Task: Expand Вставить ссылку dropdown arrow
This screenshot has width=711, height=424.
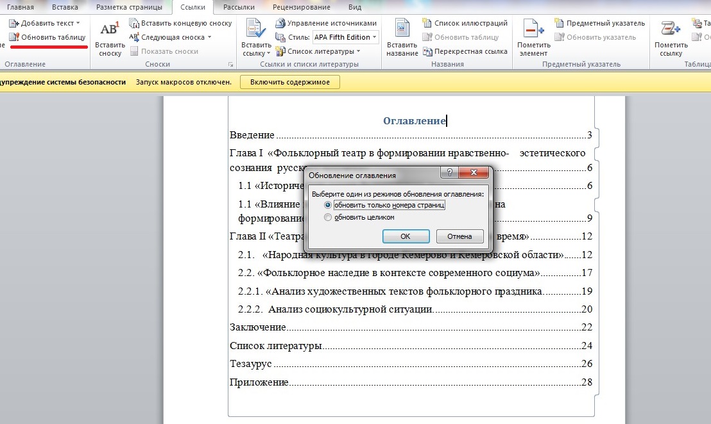Action: click(x=268, y=53)
